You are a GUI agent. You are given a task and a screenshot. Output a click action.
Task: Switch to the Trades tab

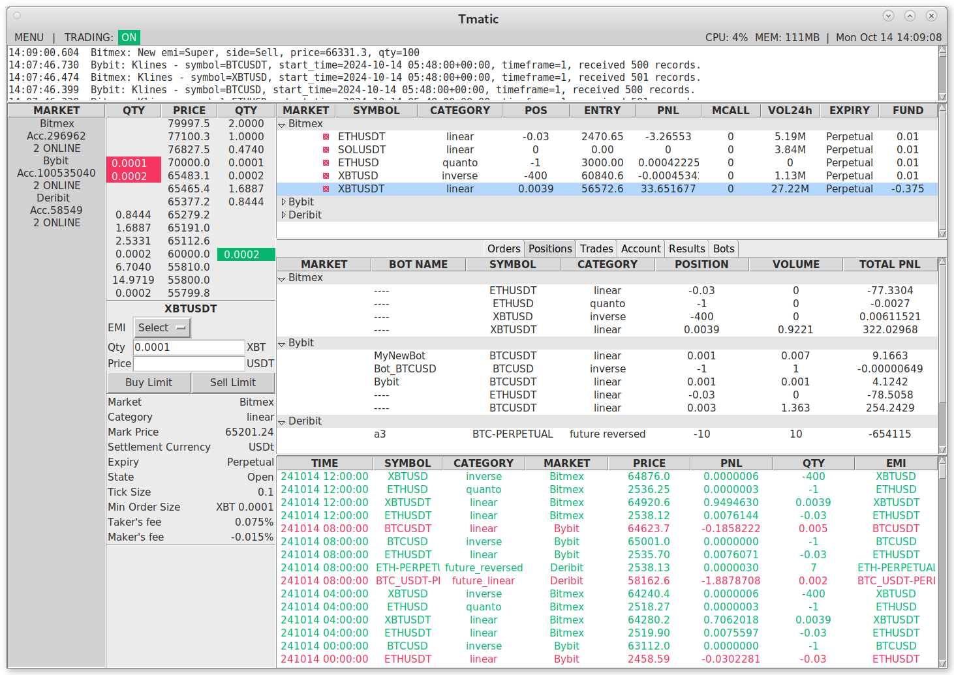pos(596,248)
